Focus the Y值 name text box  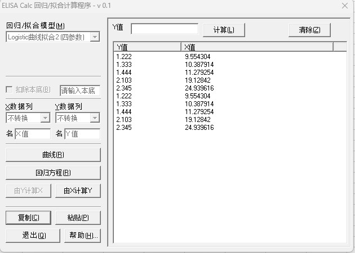[82, 134]
